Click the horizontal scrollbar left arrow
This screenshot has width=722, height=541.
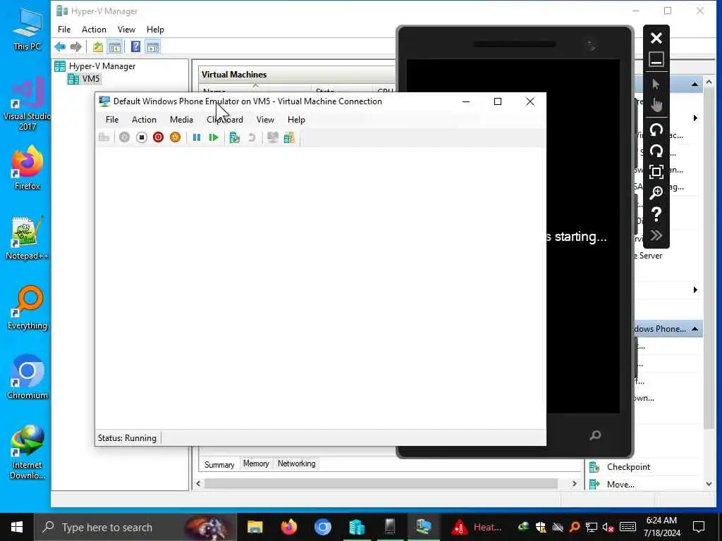click(198, 483)
